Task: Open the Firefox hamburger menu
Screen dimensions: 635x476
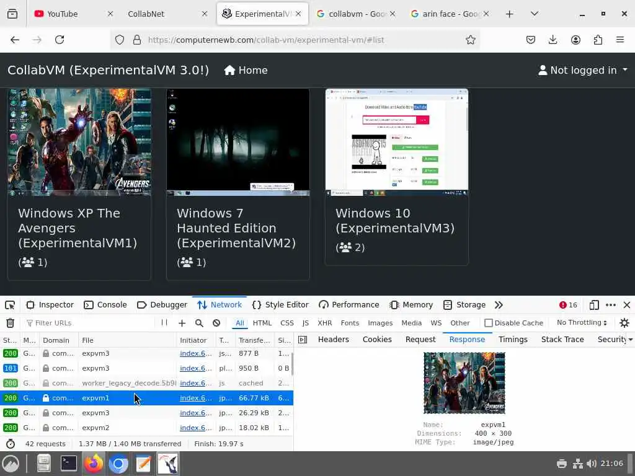Action: 620,40
